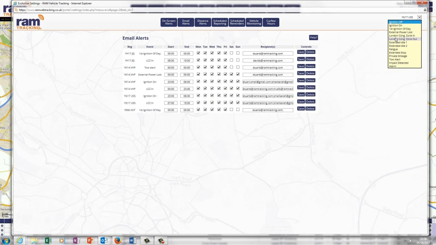
Task: Click the Help? button
Action: point(313,37)
